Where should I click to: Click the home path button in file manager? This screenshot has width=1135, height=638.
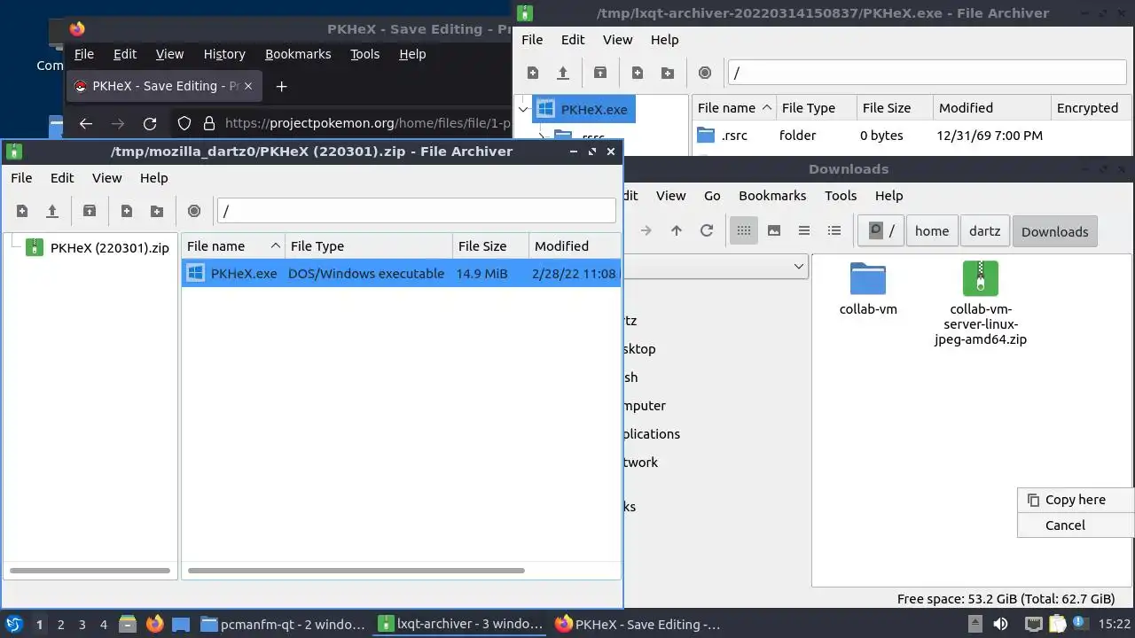(x=932, y=230)
